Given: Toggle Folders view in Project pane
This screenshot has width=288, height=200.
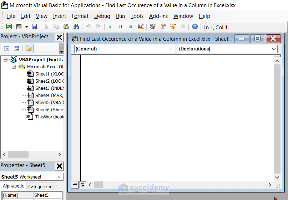Looking at the screenshot, I should (x=29, y=48).
